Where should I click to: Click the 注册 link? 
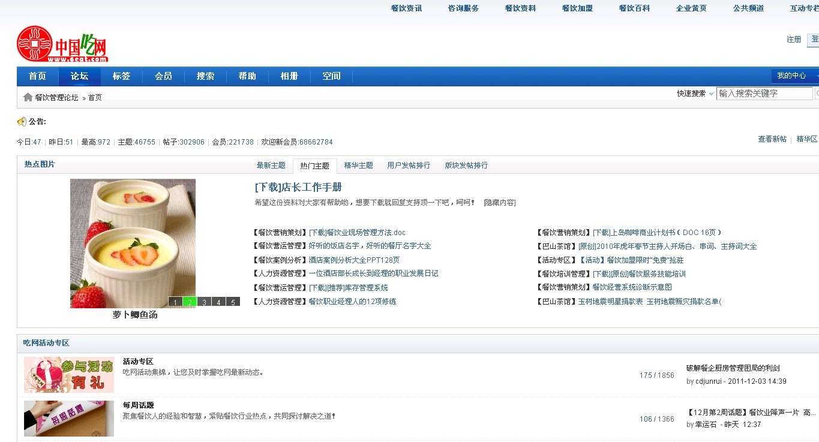tap(794, 40)
